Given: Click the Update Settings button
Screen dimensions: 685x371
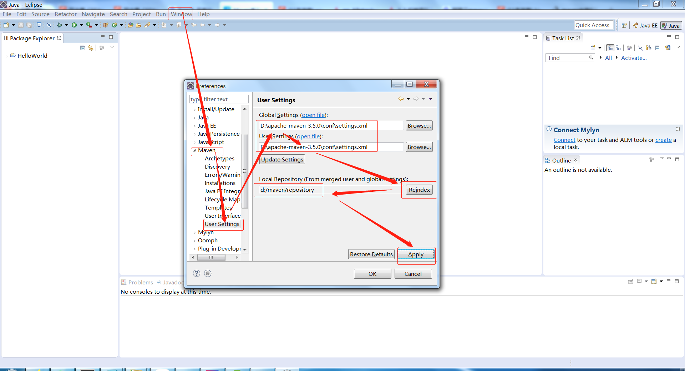Looking at the screenshot, I should tap(282, 159).
